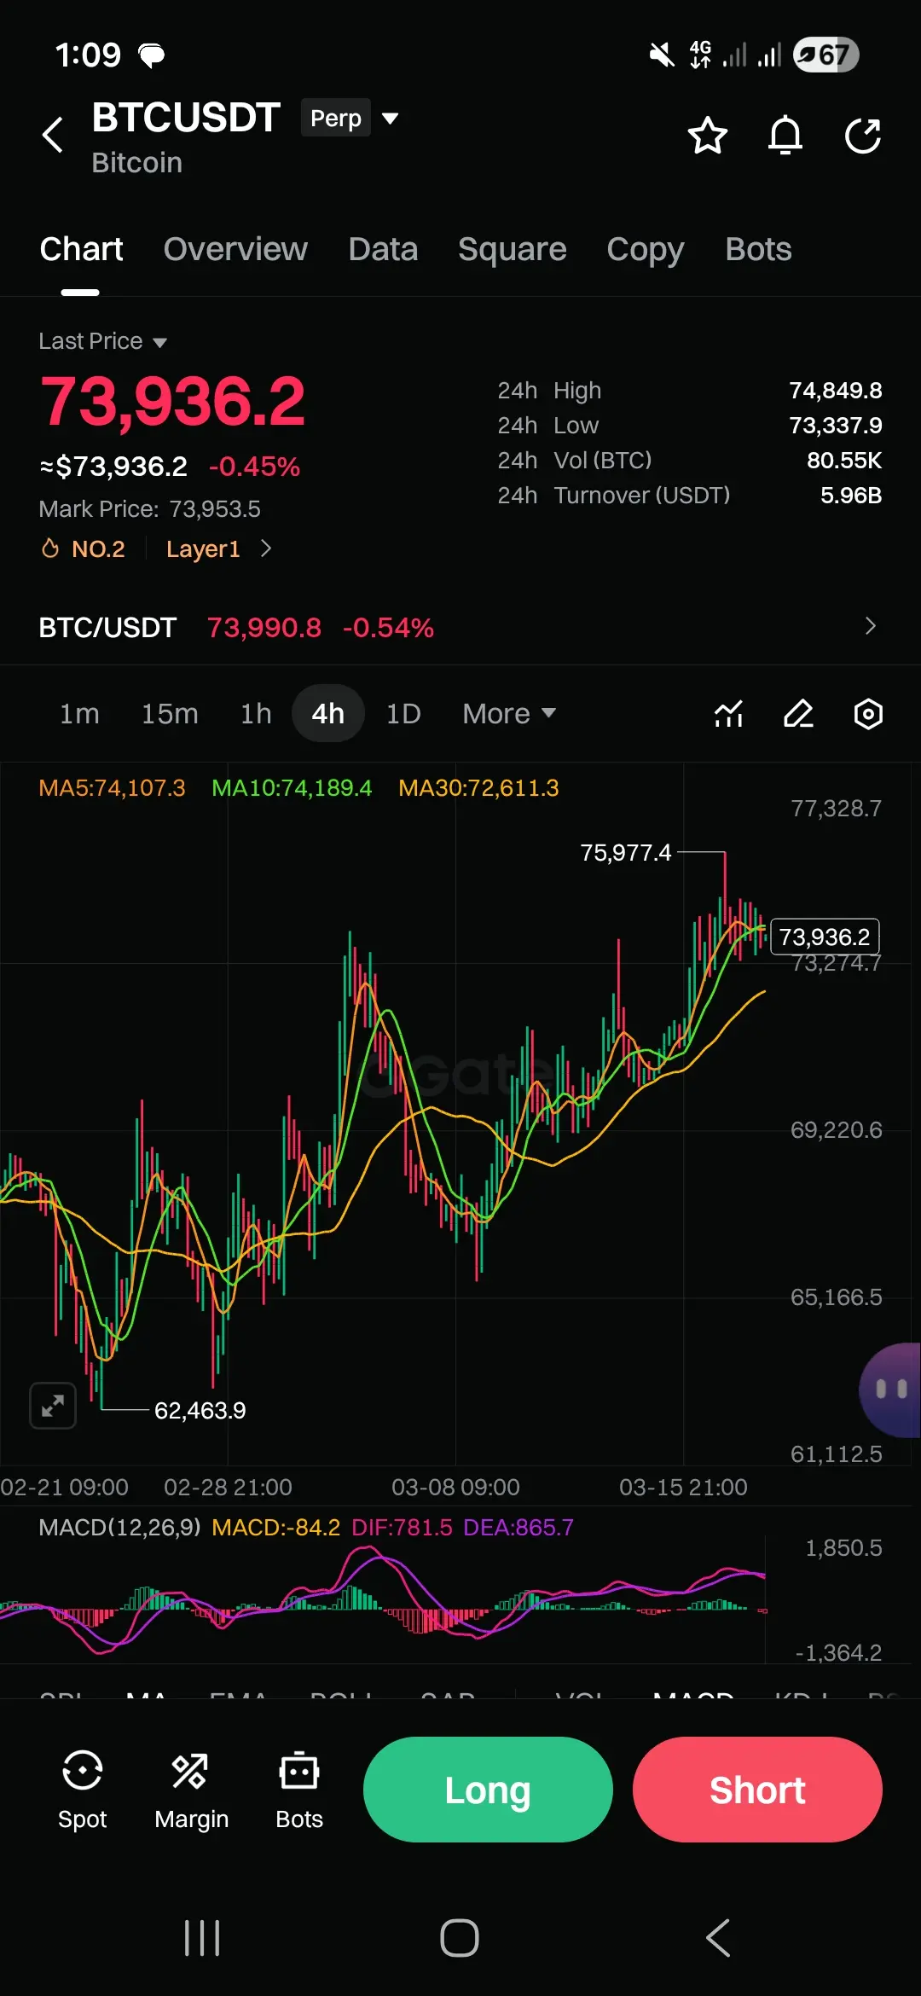Tap the DEA:865.7 value
This screenshot has height=1996, width=921.
tap(518, 1528)
